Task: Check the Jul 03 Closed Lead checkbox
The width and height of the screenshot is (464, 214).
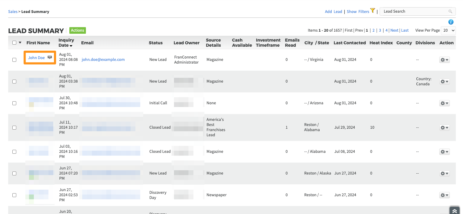Action: [14, 152]
